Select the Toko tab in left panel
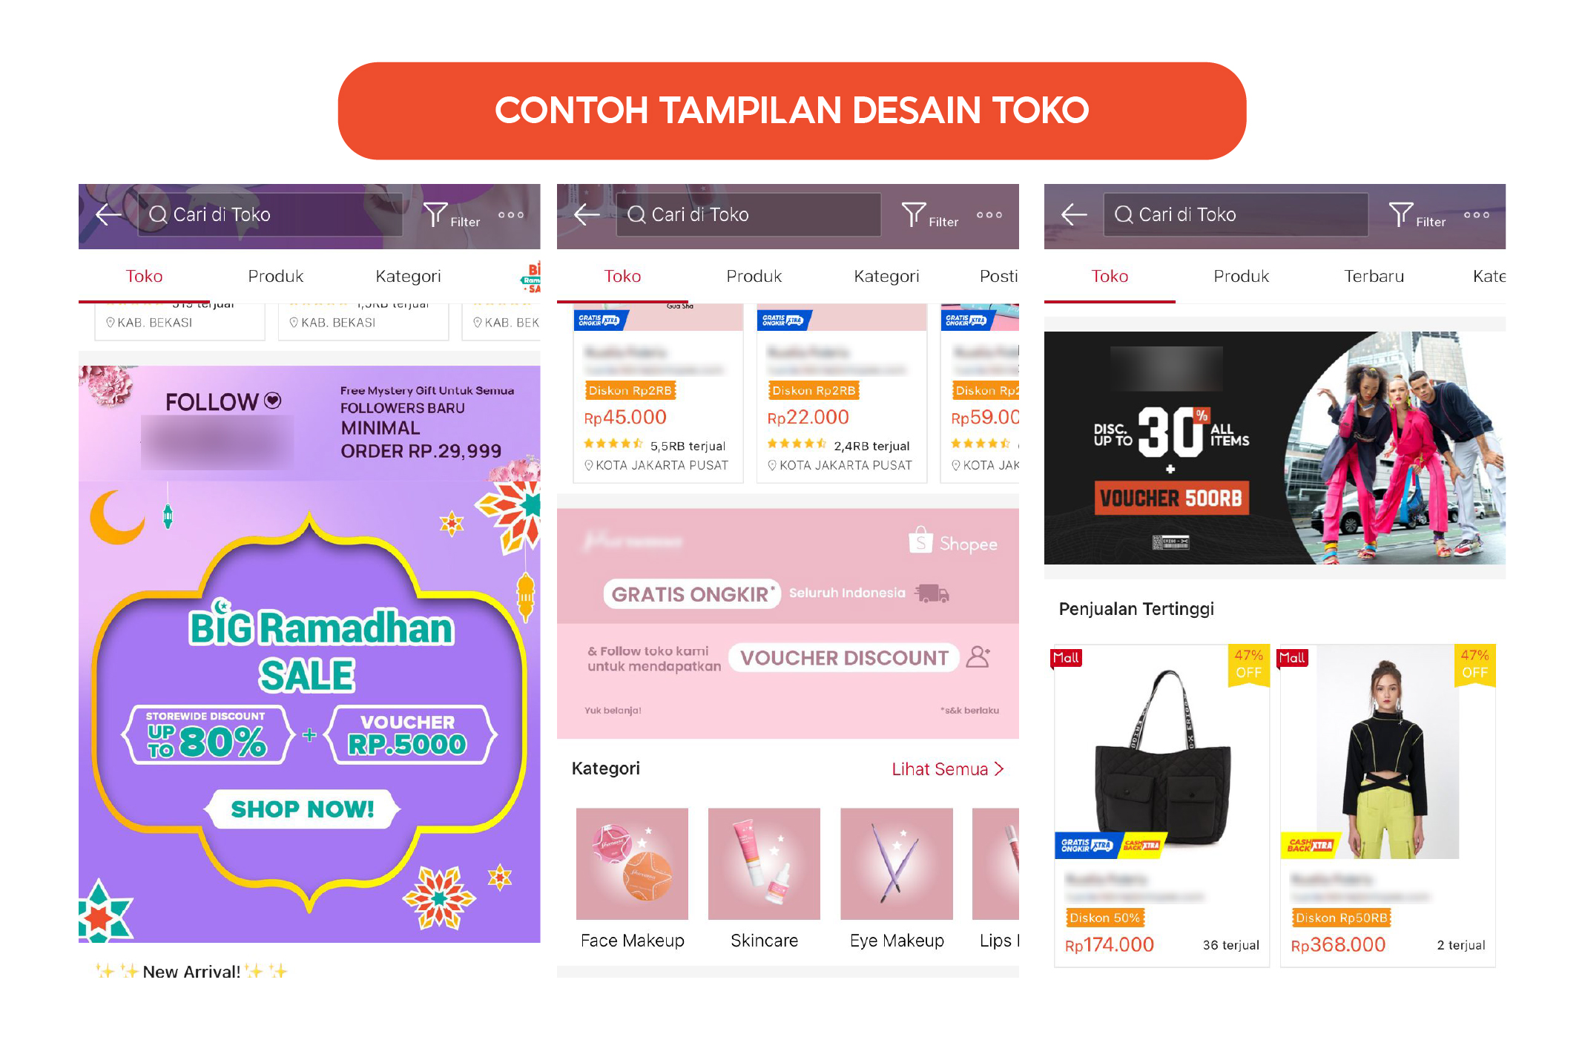Viewport: 1585px width, 1040px height. pyautogui.click(x=145, y=275)
